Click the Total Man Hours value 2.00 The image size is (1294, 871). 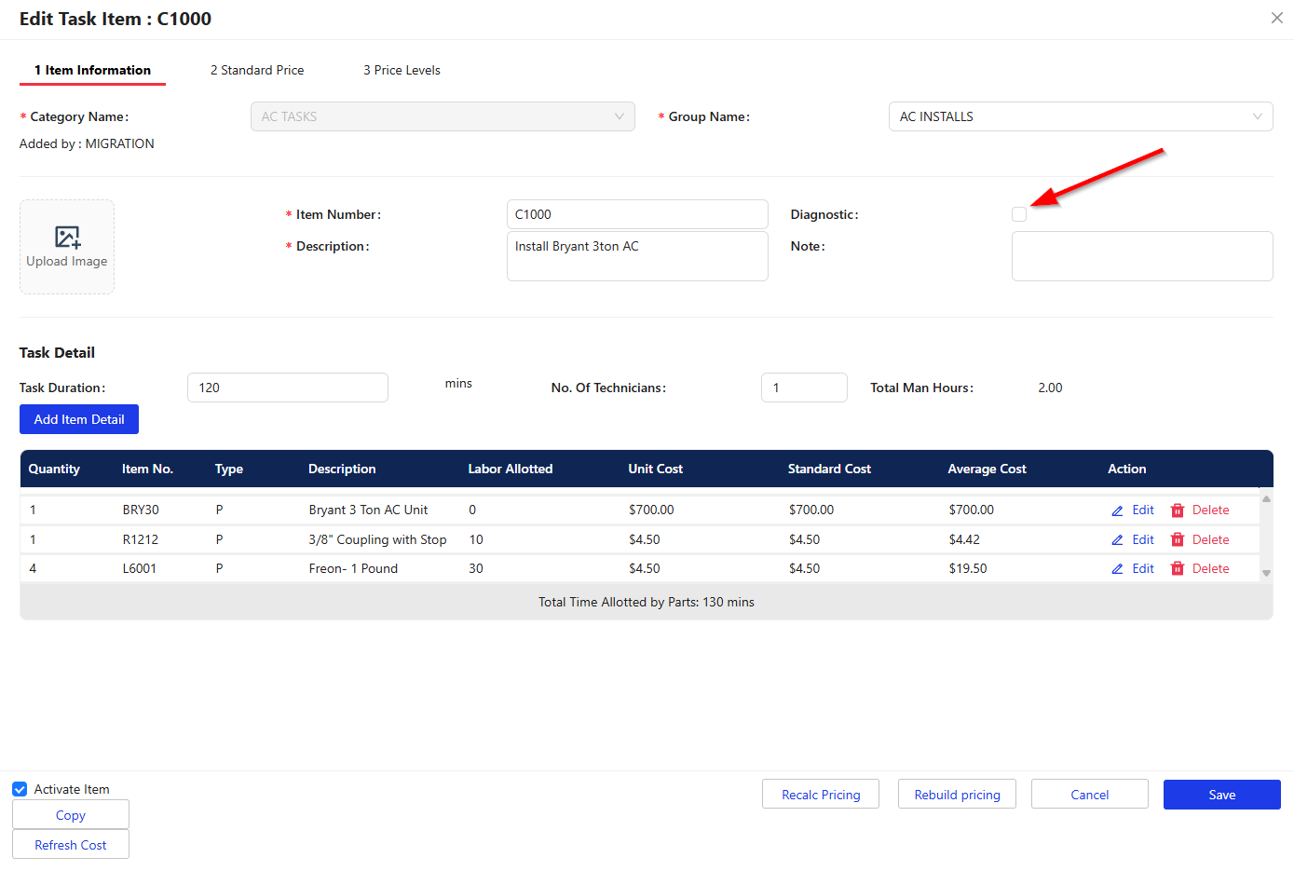point(1050,388)
